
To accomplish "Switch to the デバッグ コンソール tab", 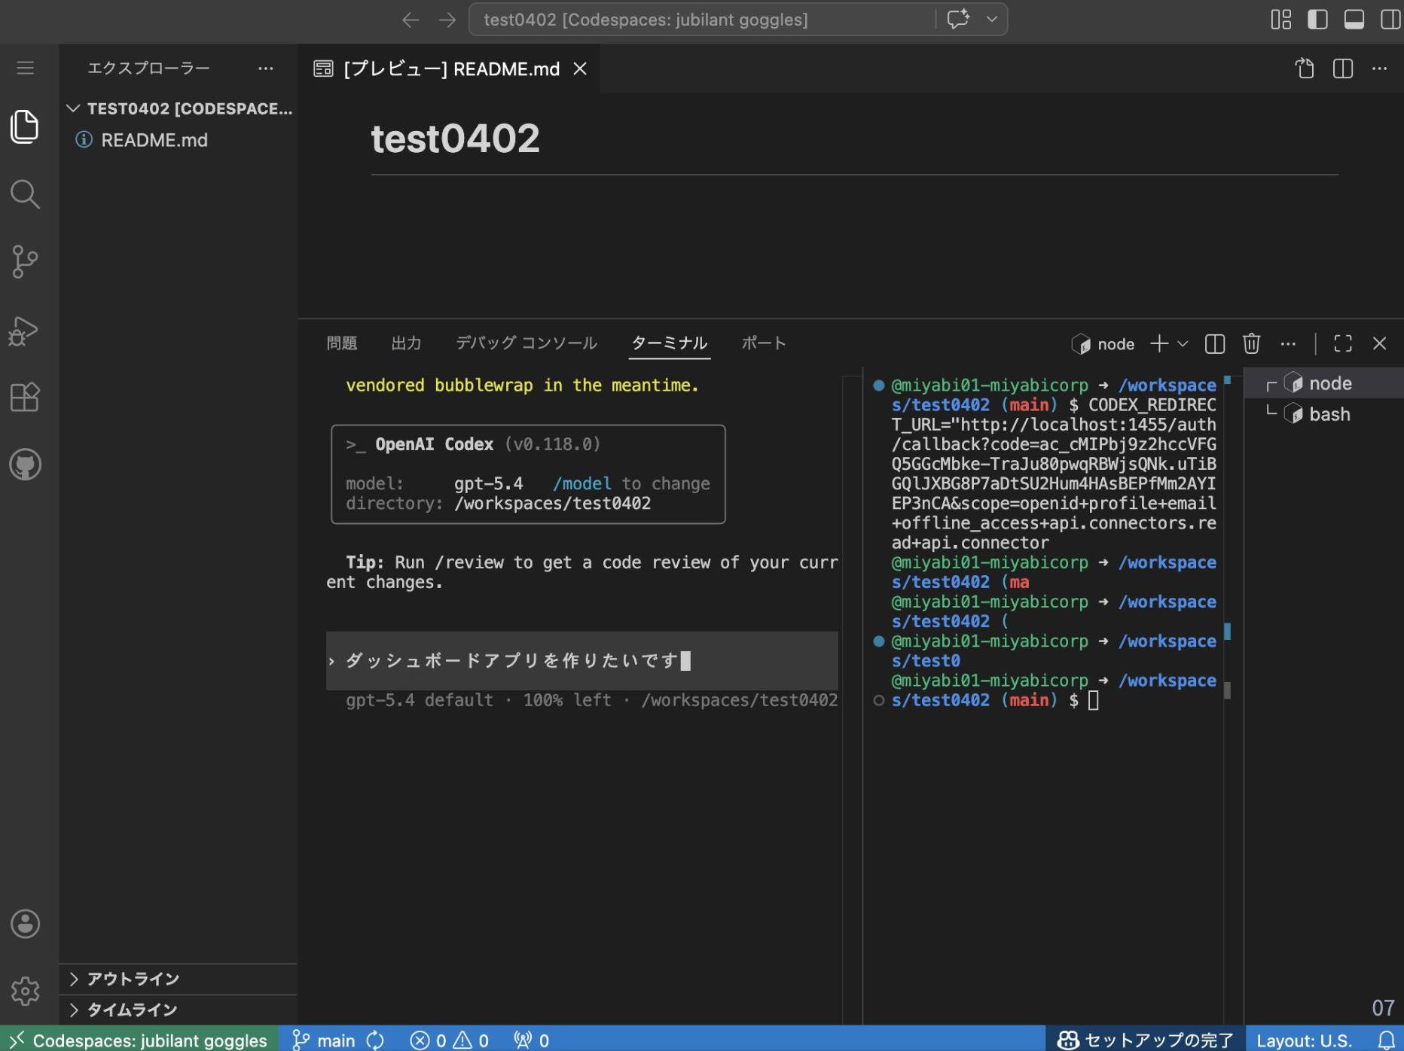I will tap(526, 344).
